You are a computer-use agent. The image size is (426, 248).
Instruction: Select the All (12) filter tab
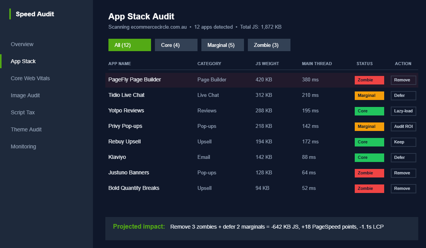[130, 45]
